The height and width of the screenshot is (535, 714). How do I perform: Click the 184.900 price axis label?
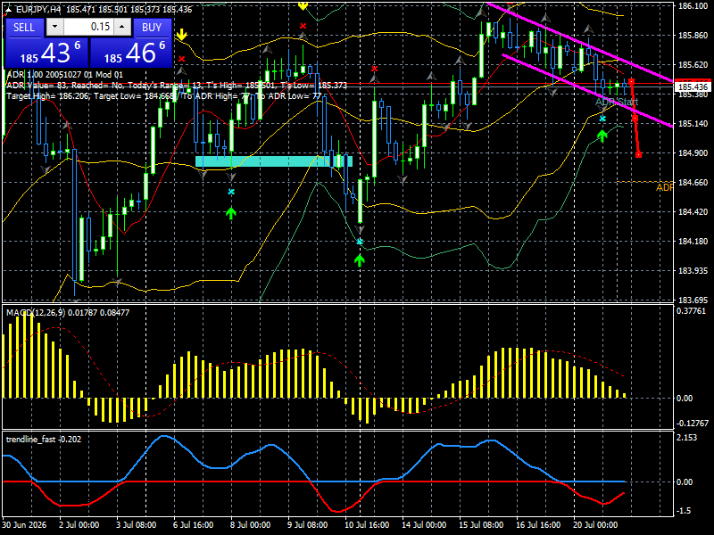click(x=693, y=152)
